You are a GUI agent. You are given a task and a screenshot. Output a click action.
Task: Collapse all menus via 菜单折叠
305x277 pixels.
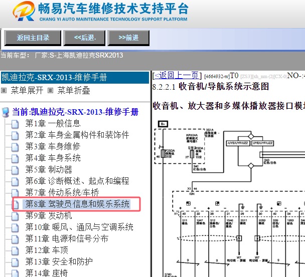pos(74,91)
